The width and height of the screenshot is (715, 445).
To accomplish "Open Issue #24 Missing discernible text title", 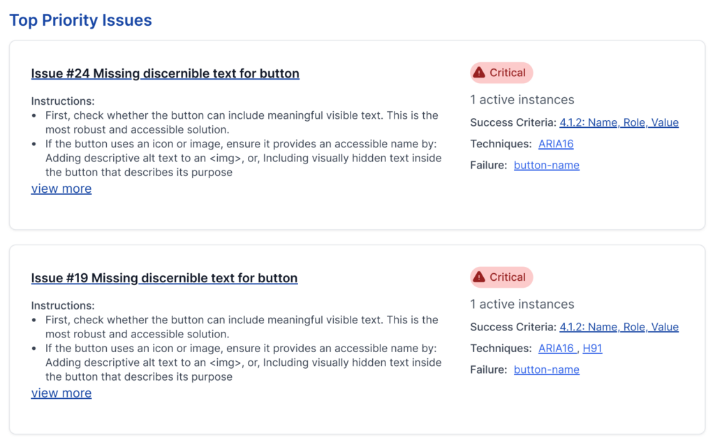I will click(x=165, y=73).
